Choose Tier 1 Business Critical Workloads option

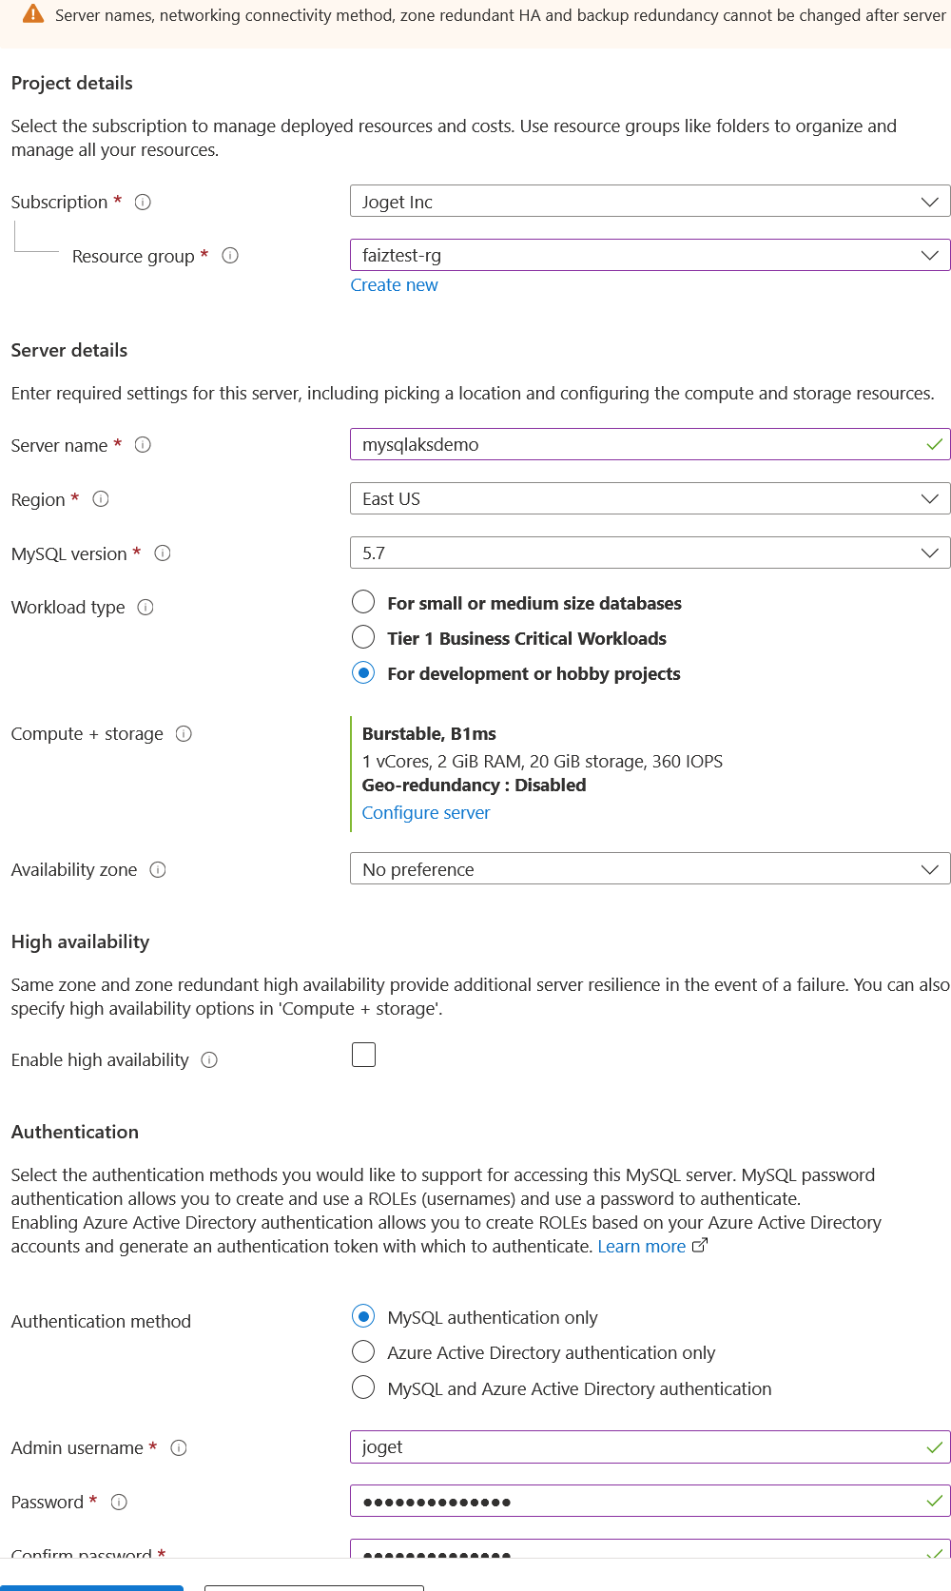(363, 637)
